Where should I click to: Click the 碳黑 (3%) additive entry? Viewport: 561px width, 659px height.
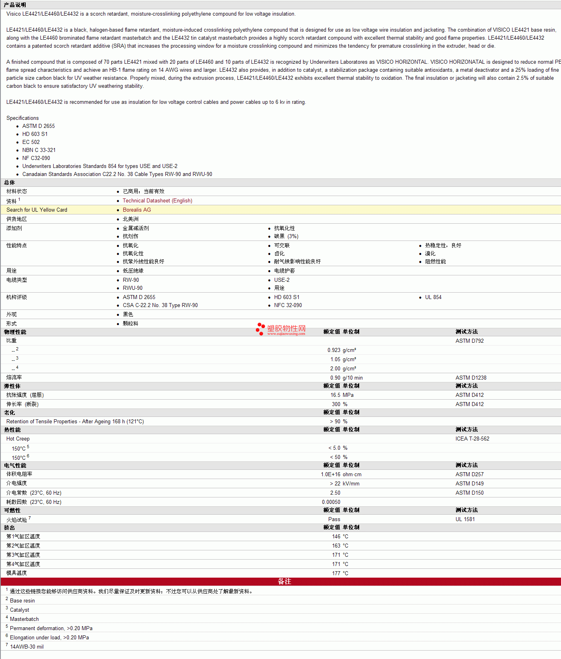coord(286,237)
